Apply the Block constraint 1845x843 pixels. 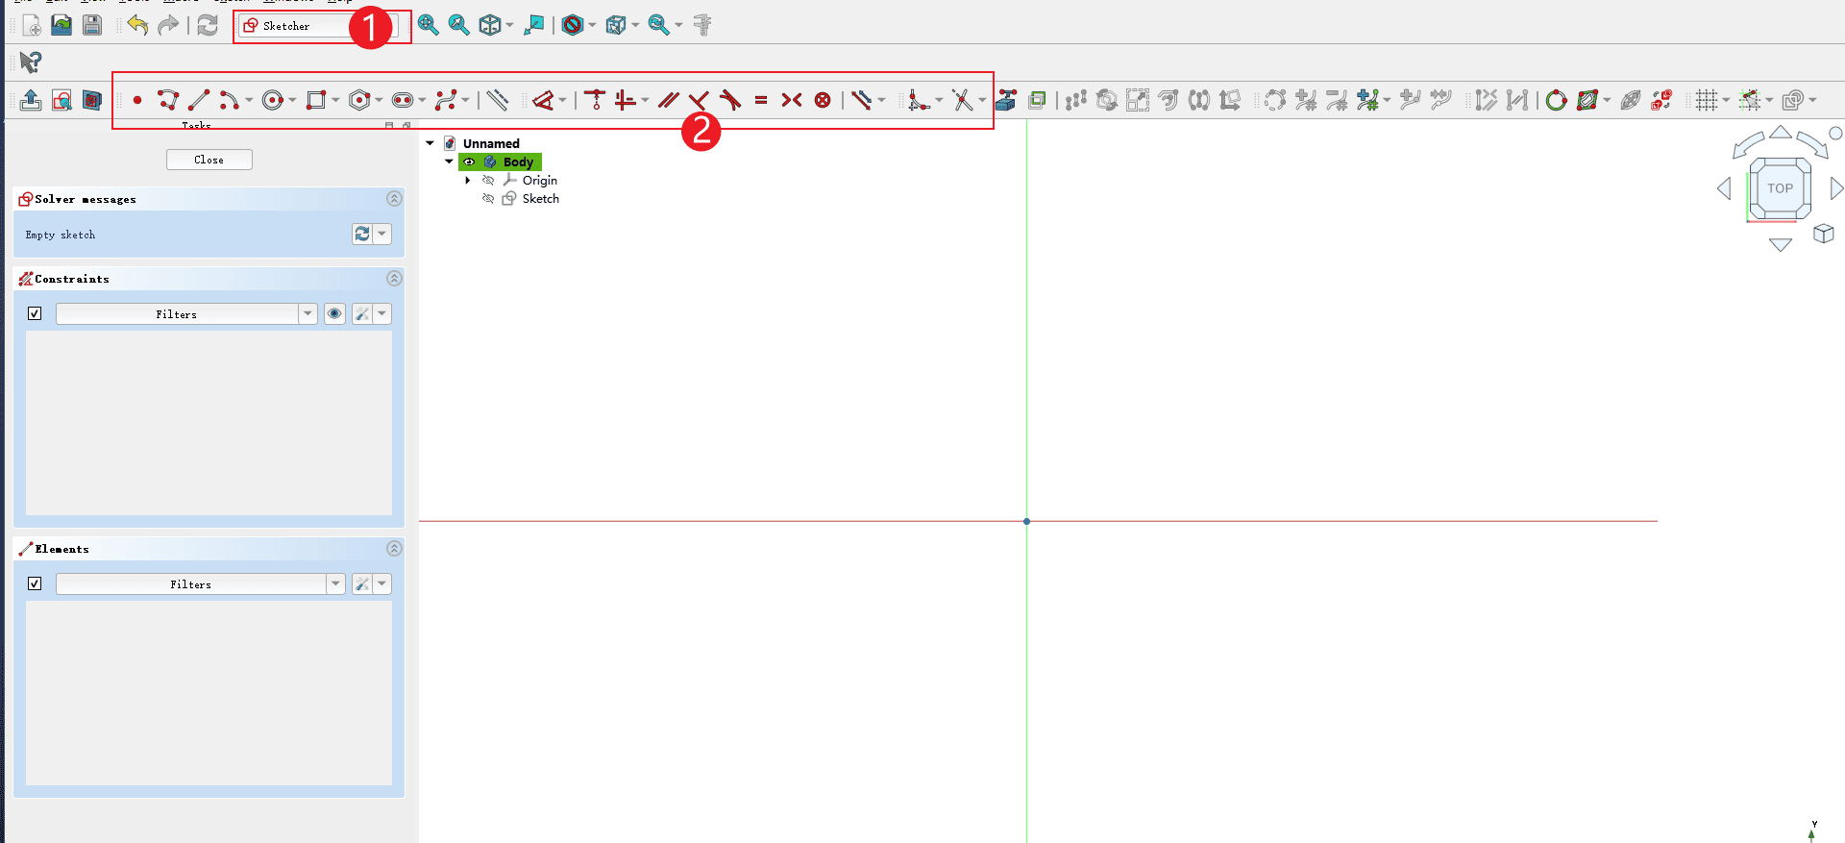pyautogui.click(x=823, y=100)
